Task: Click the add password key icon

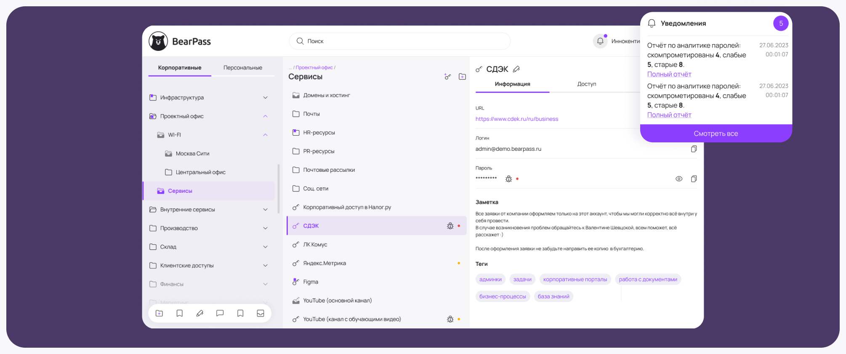Action: coord(447,76)
